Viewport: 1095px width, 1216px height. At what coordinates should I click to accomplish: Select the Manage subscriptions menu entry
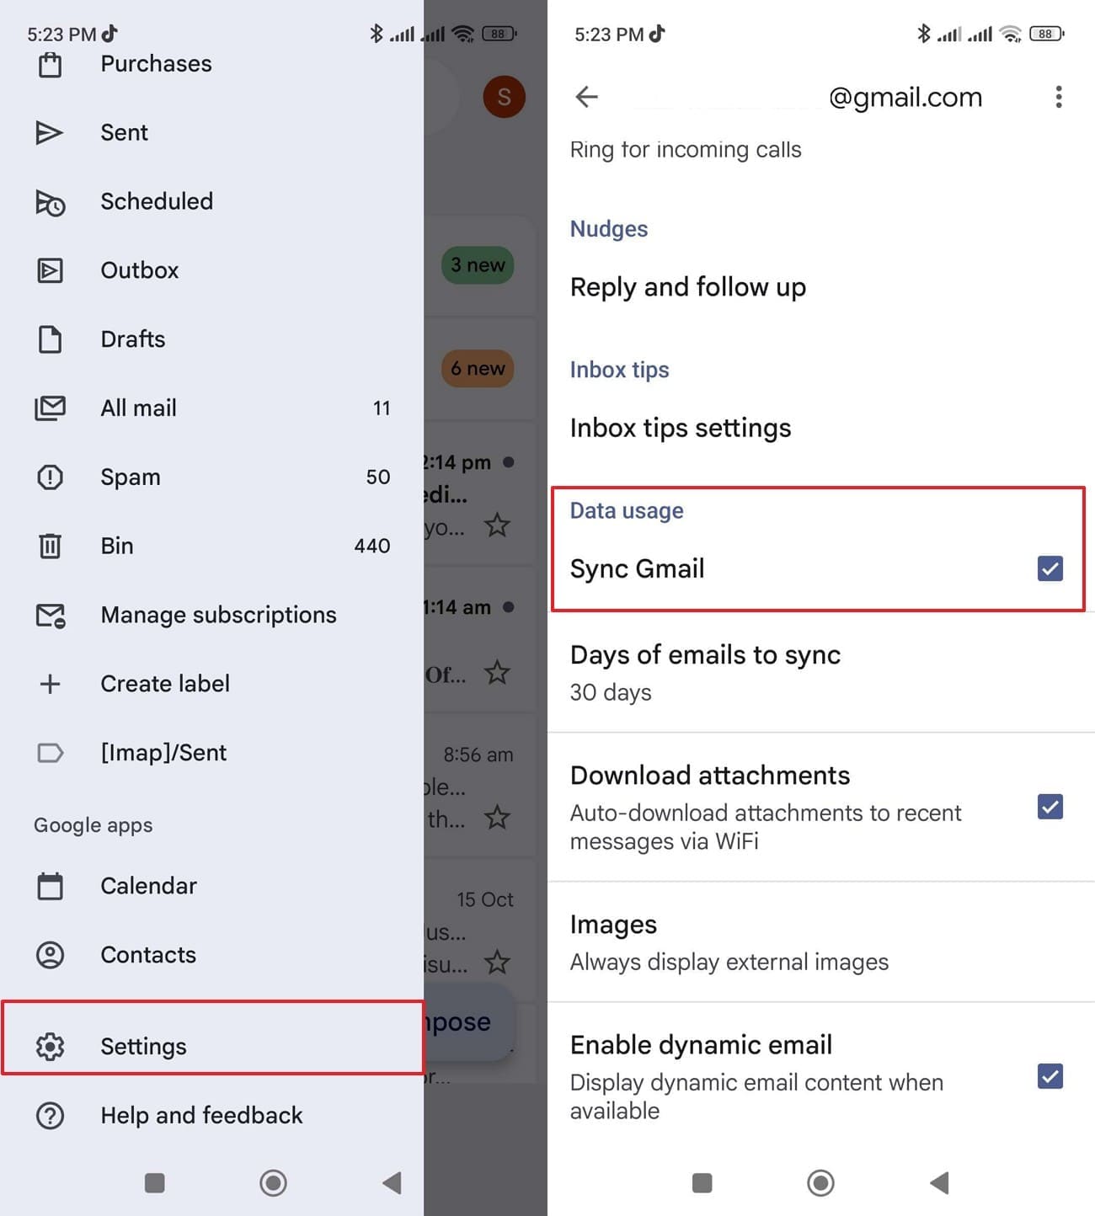[212, 616]
